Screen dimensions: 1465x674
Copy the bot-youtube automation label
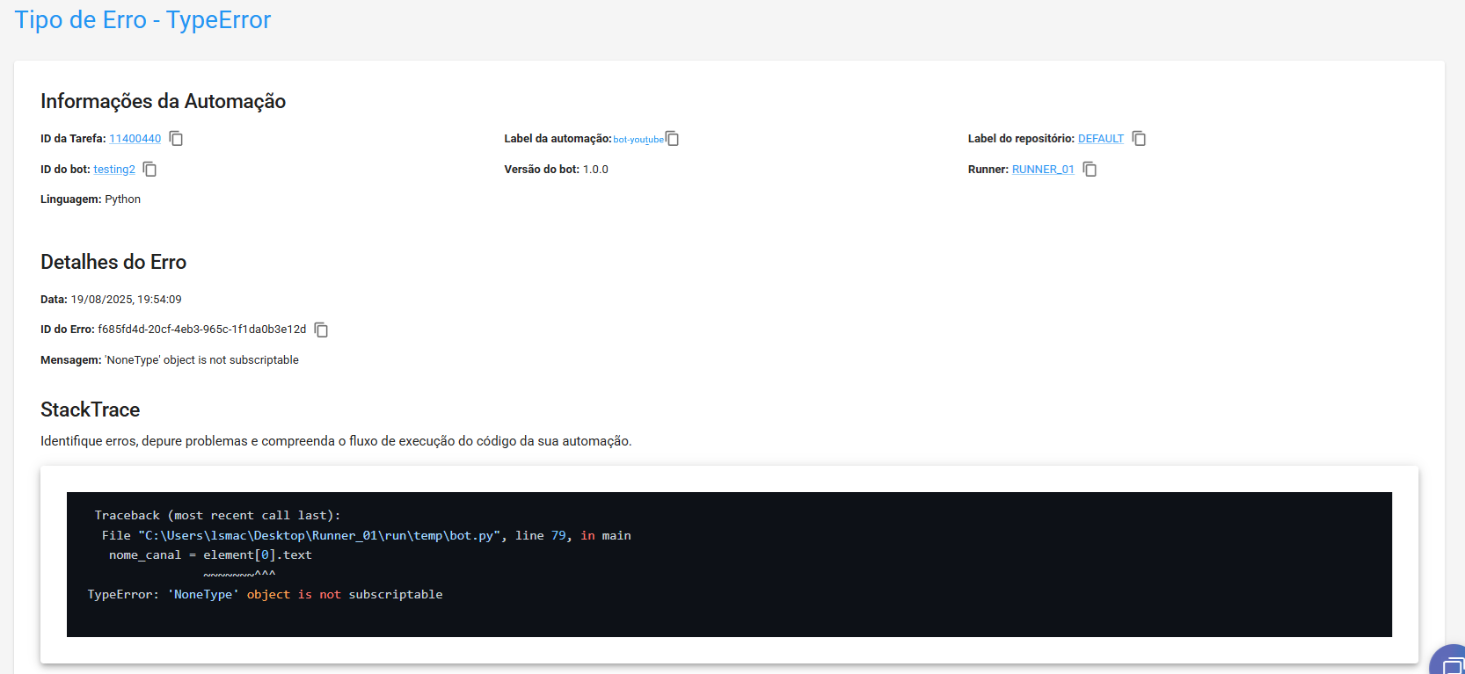[x=673, y=139]
